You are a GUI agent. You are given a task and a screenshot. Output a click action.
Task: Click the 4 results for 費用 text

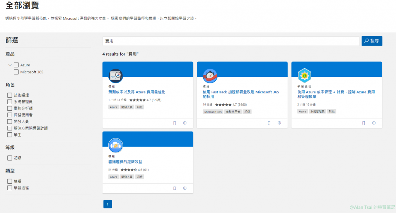(121, 54)
